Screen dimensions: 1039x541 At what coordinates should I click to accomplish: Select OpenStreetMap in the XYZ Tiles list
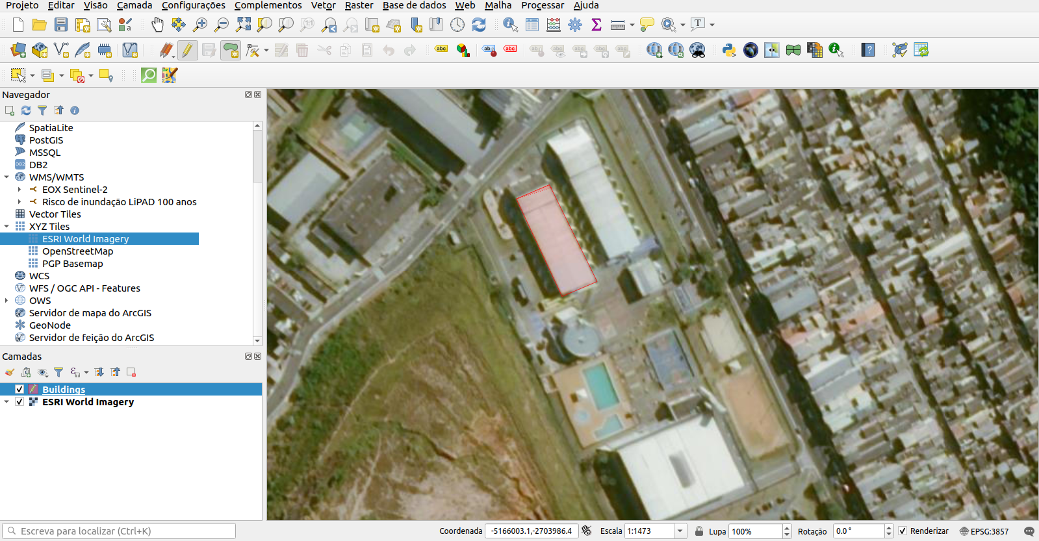77,251
